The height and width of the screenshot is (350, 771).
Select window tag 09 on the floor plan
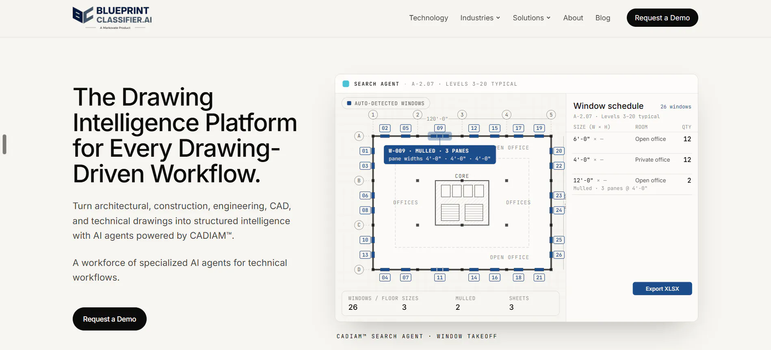pyautogui.click(x=440, y=128)
